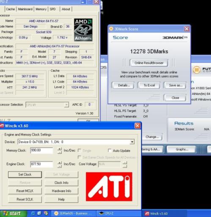
Task: Click the Restore button in Winclk
Action: [x=25, y=183]
